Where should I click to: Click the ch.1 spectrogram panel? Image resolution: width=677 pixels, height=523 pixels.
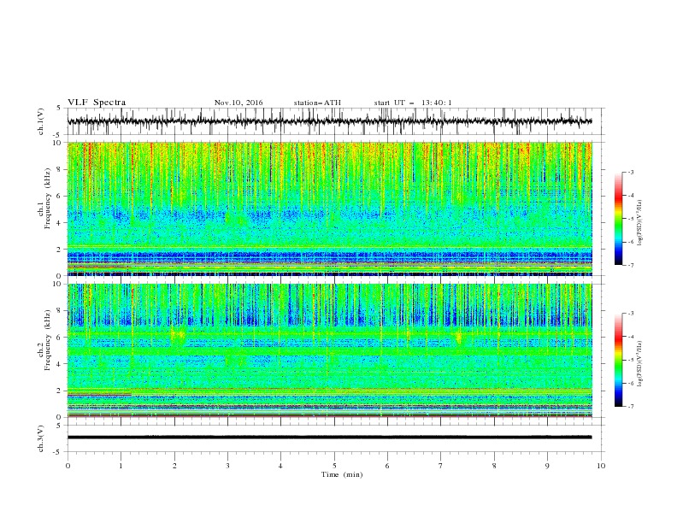pyautogui.click(x=329, y=209)
